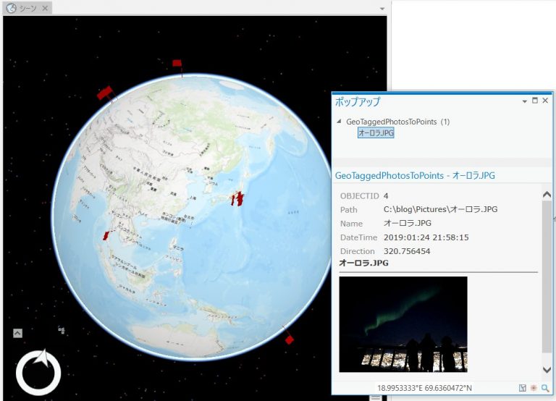Click the popup scrollbar up arrow
The width and height of the screenshot is (556, 401).
pos(547,194)
